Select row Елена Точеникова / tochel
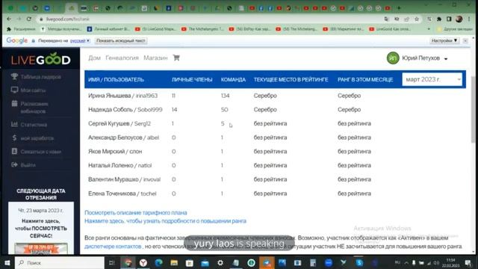478x269 pixels. point(275,194)
